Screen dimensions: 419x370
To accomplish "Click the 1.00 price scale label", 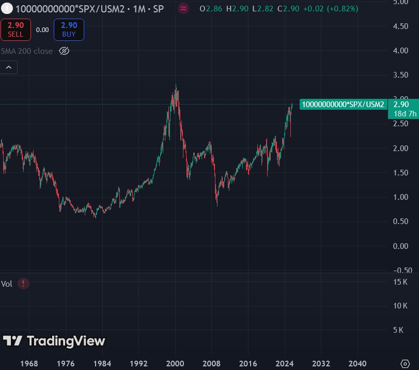I will 400,197.
